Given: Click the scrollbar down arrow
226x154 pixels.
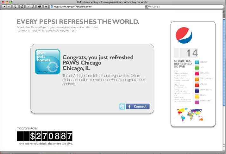Looking at the screenshot, I should [224, 149].
